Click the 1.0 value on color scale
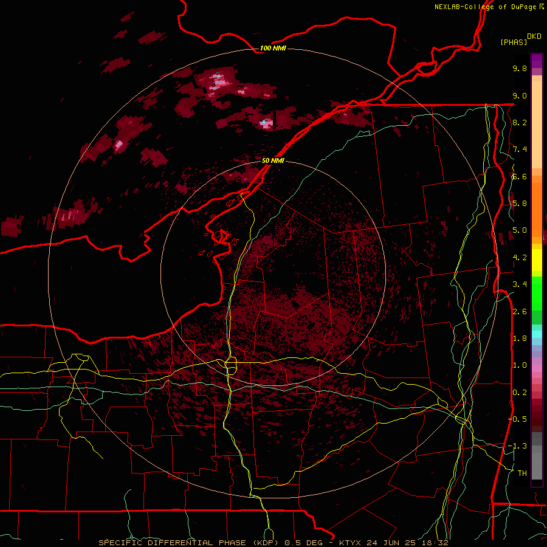Viewport: 547px width, 547px height. tap(520, 365)
